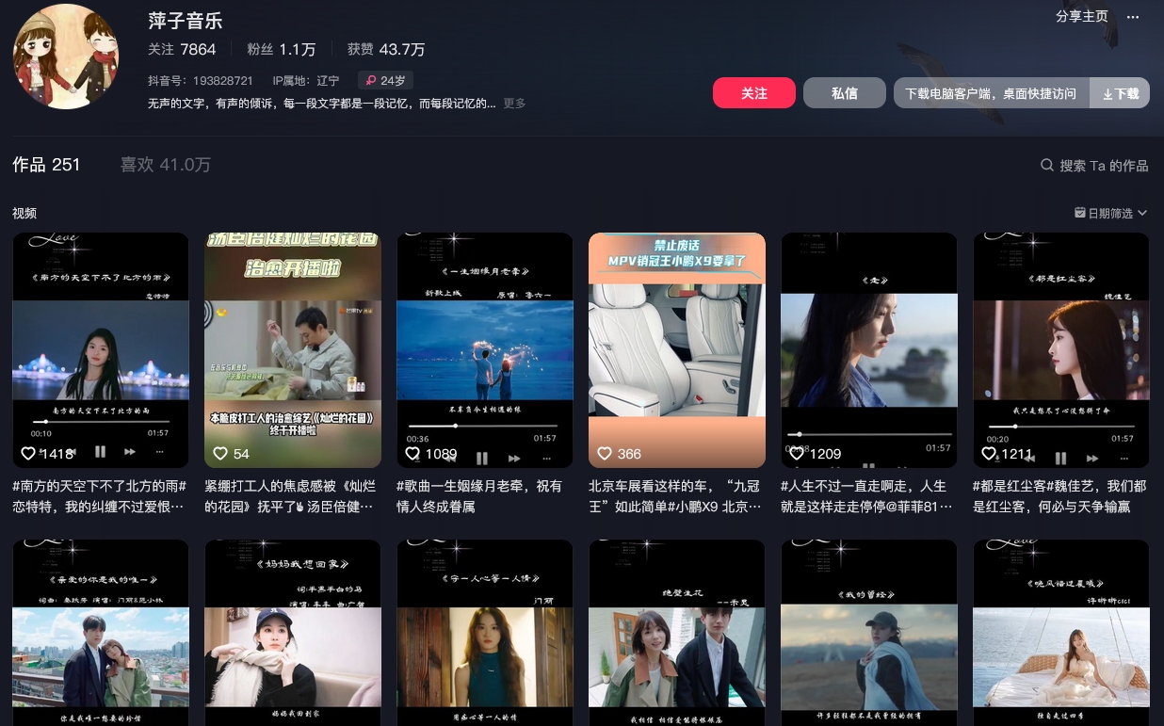
Task: Click the pause icon on 一生姻缘月老牵 thumbnail
Action: click(482, 459)
